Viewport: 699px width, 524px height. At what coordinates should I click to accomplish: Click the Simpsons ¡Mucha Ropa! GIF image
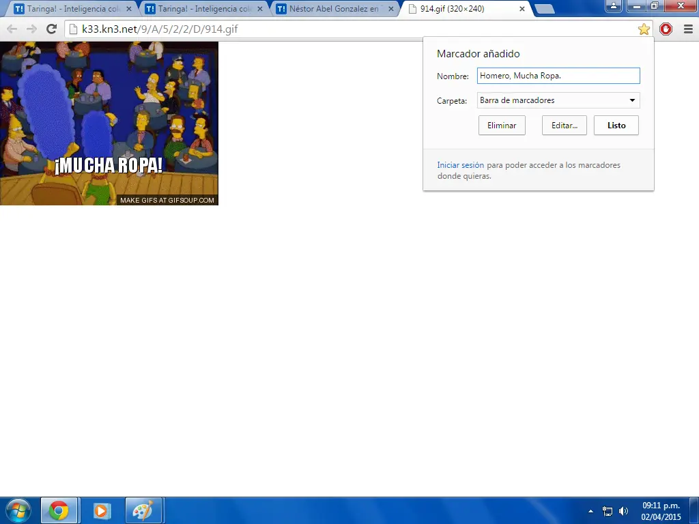pyautogui.click(x=109, y=123)
